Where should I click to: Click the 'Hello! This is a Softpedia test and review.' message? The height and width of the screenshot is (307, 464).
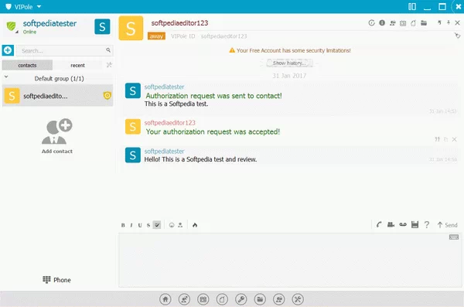[200, 159]
